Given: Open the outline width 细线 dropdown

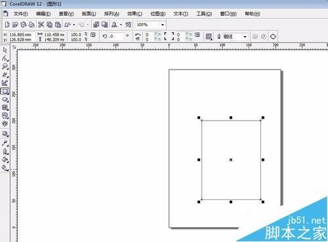Looking at the screenshot, I should pos(245,37).
